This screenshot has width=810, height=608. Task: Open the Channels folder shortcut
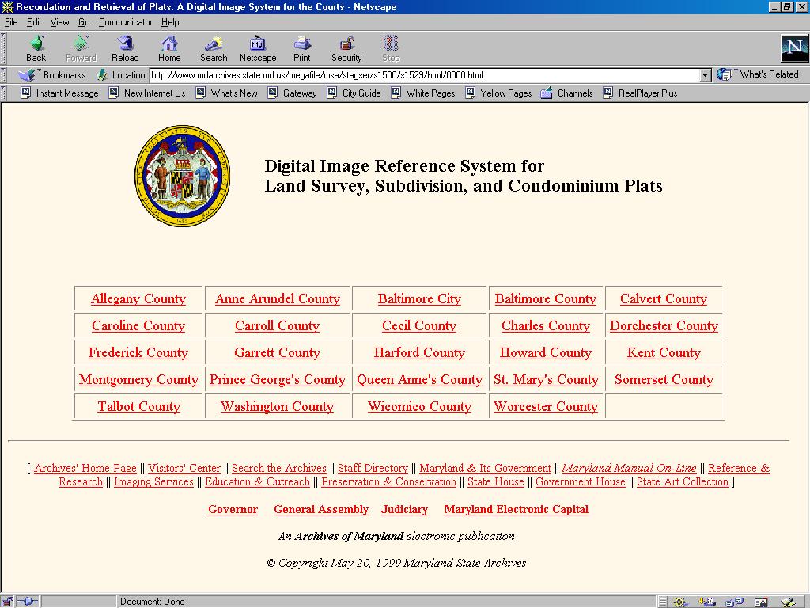tap(566, 93)
